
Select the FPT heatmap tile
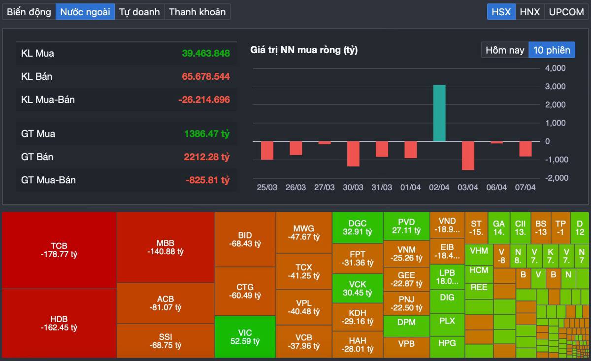point(358,259)
